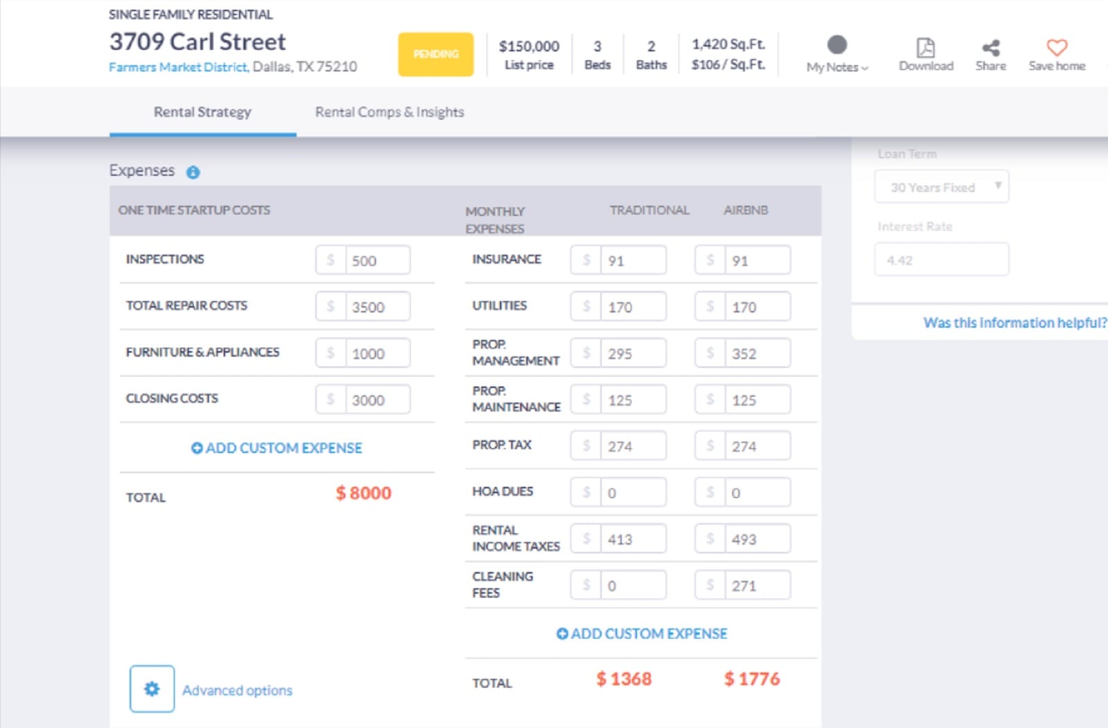Expand the My Notes dropdown
1108x728 pixels.
point(837,68)
